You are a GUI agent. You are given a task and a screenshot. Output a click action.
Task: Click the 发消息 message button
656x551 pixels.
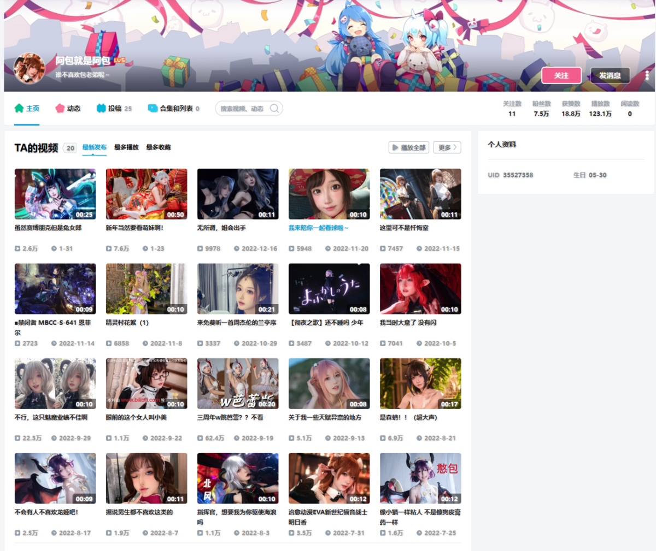[609, 75]
